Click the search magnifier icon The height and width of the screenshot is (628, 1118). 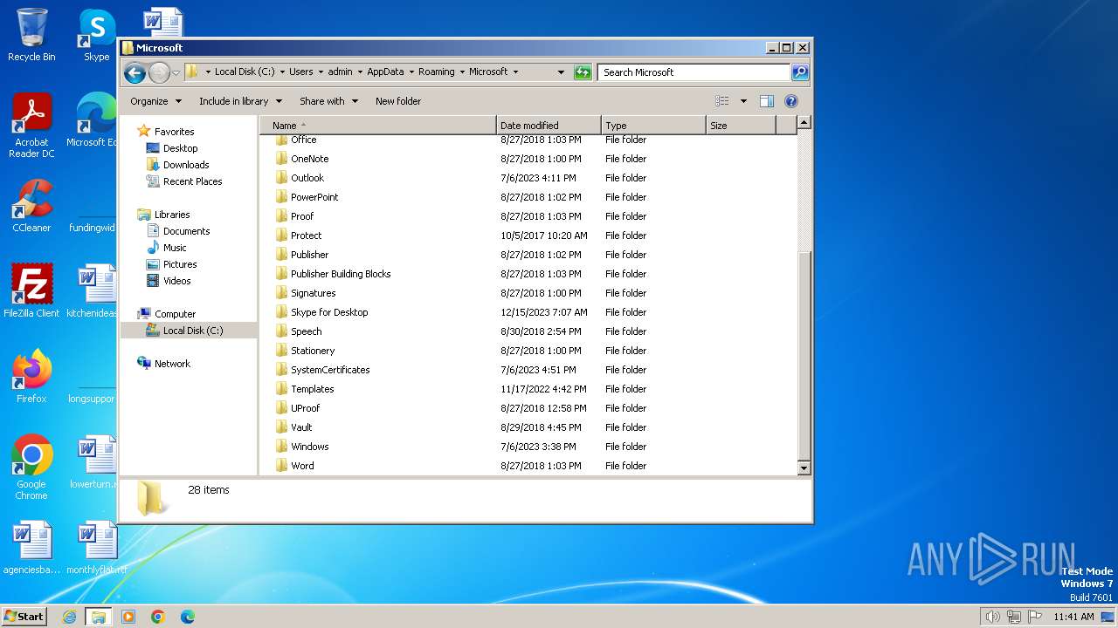coord(799,72)
